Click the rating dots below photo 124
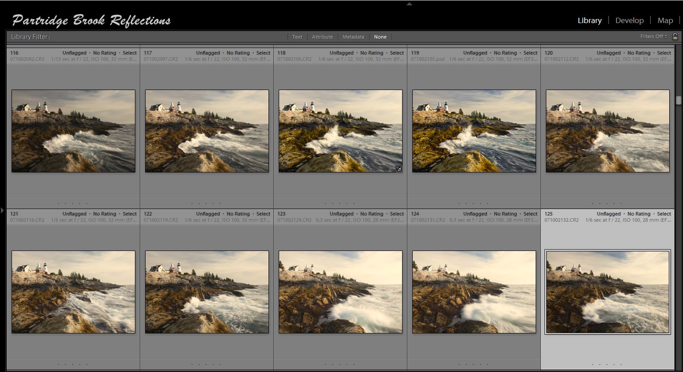The image size is (683, 372). [474, 365]
